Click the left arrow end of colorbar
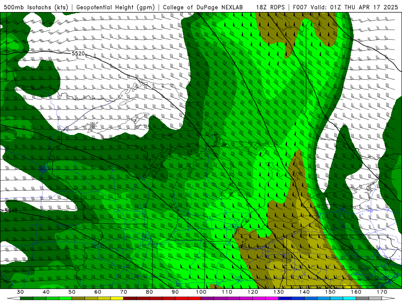Screen dimensions: 402x301 coord(14,298)
